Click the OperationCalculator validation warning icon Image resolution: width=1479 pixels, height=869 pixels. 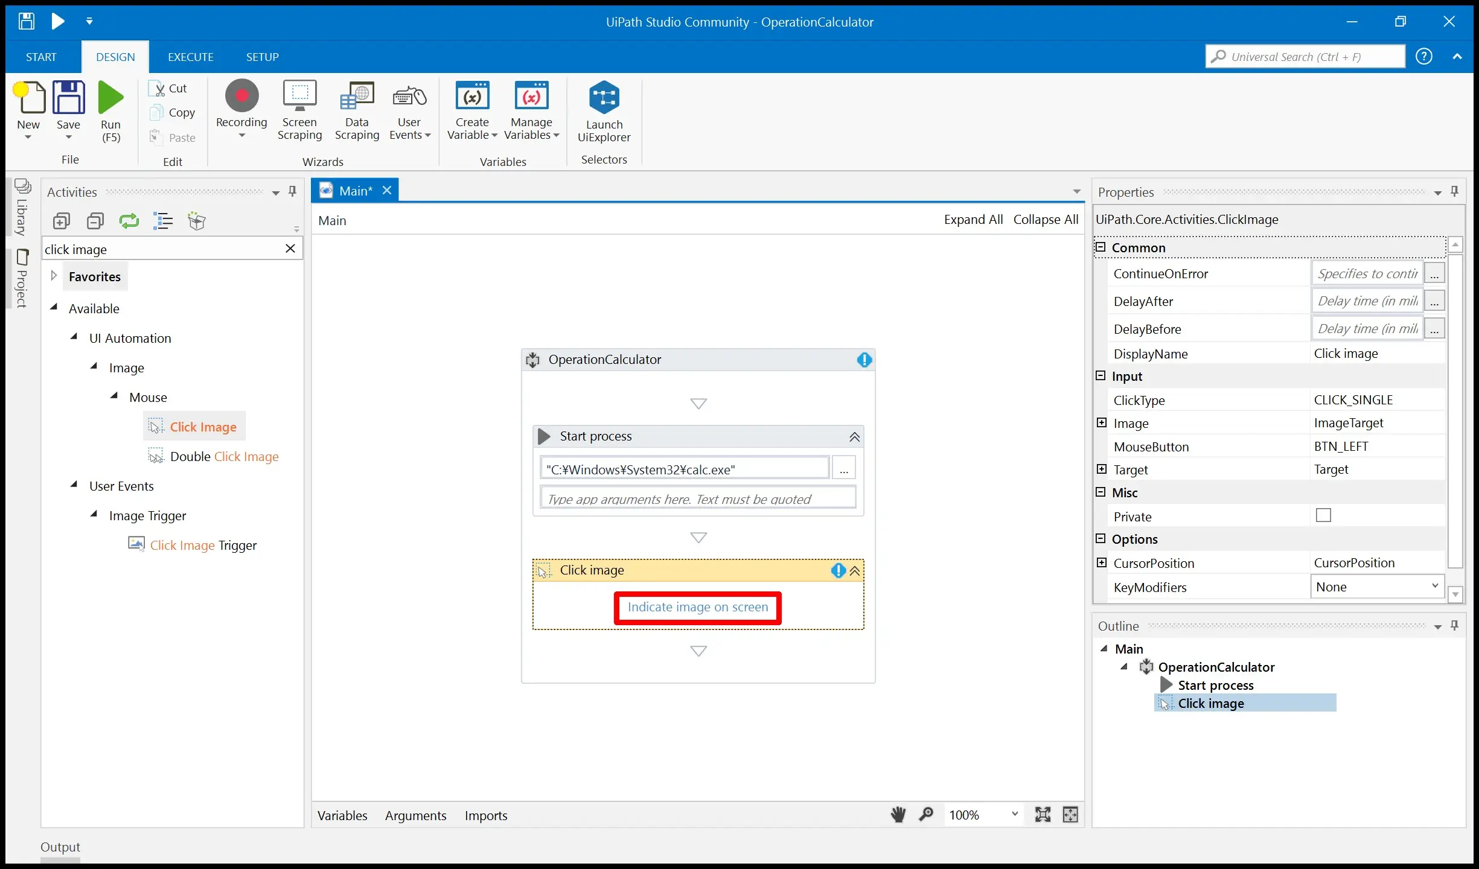864,360
